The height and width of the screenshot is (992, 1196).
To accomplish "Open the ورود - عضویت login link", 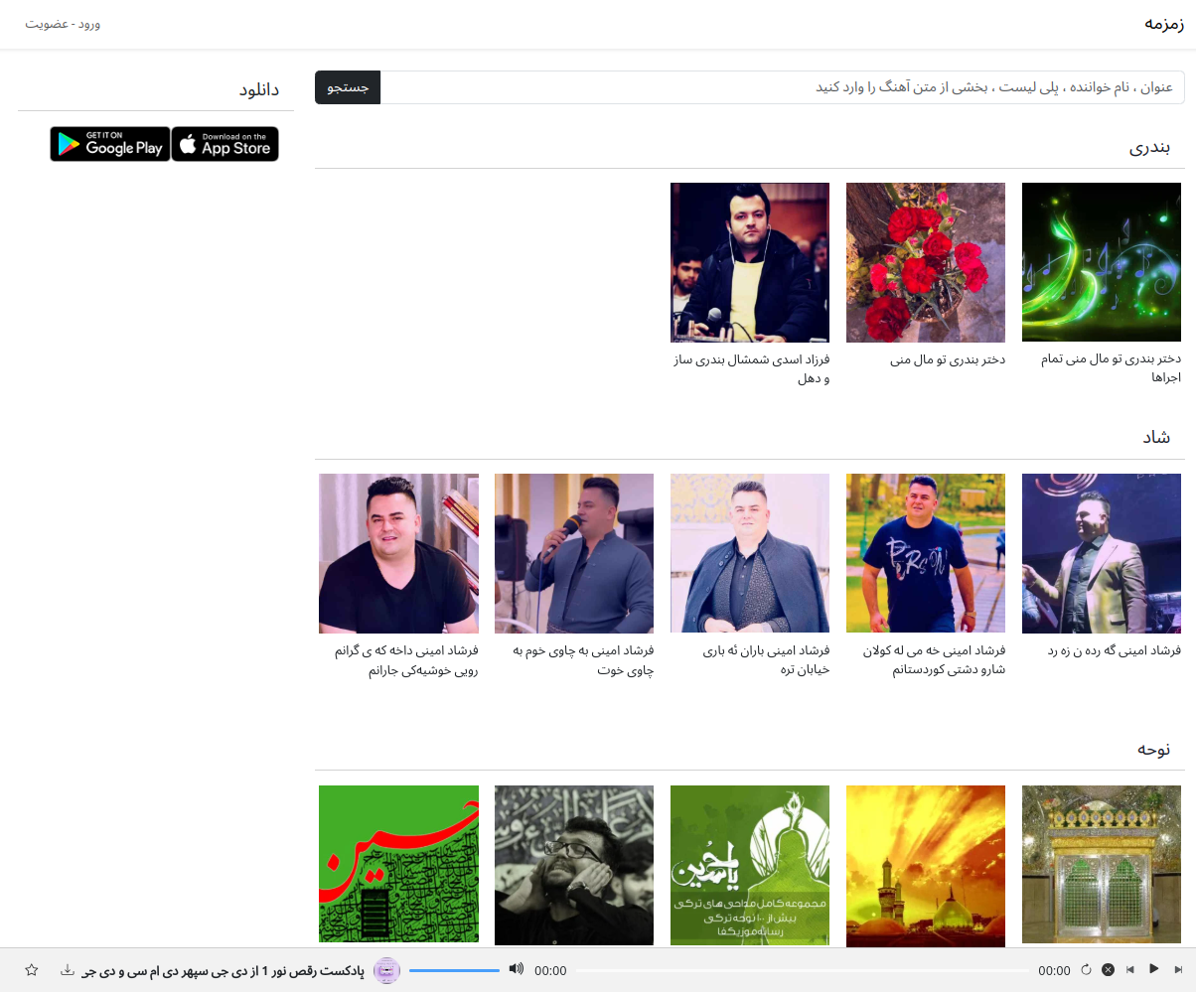I will click(63, 23).
